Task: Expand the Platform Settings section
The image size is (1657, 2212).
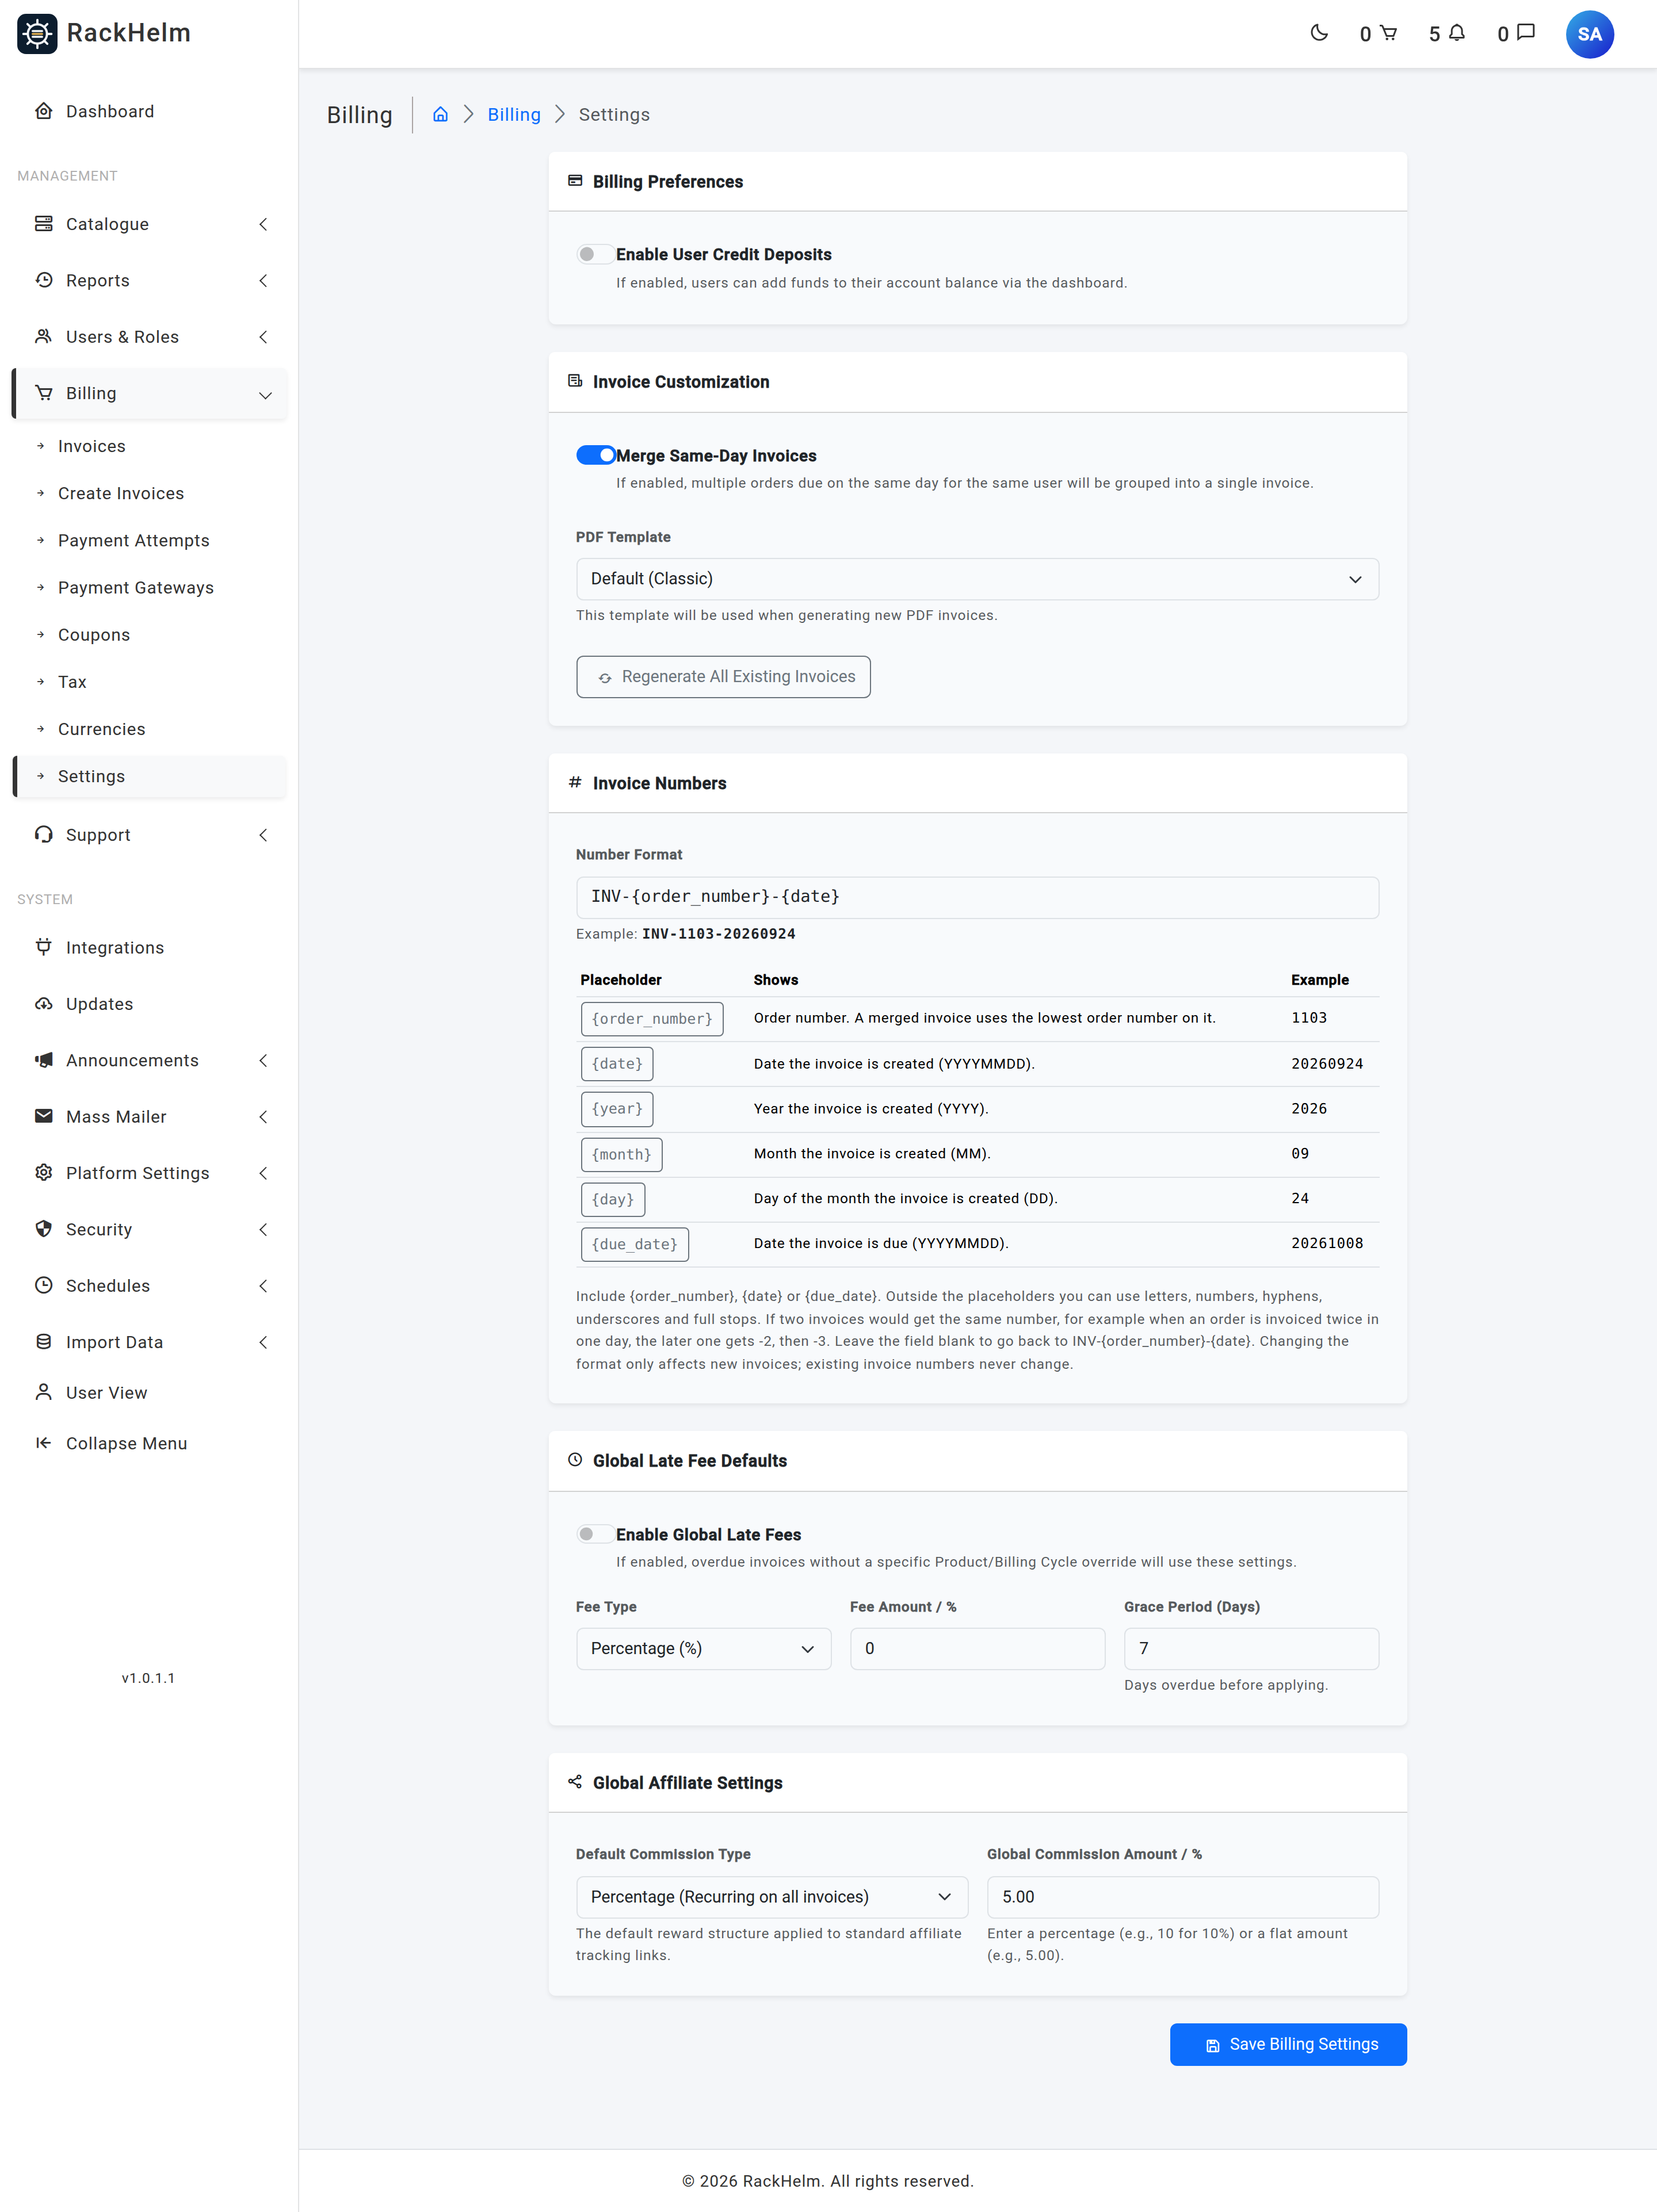Action: point(150,1173)
